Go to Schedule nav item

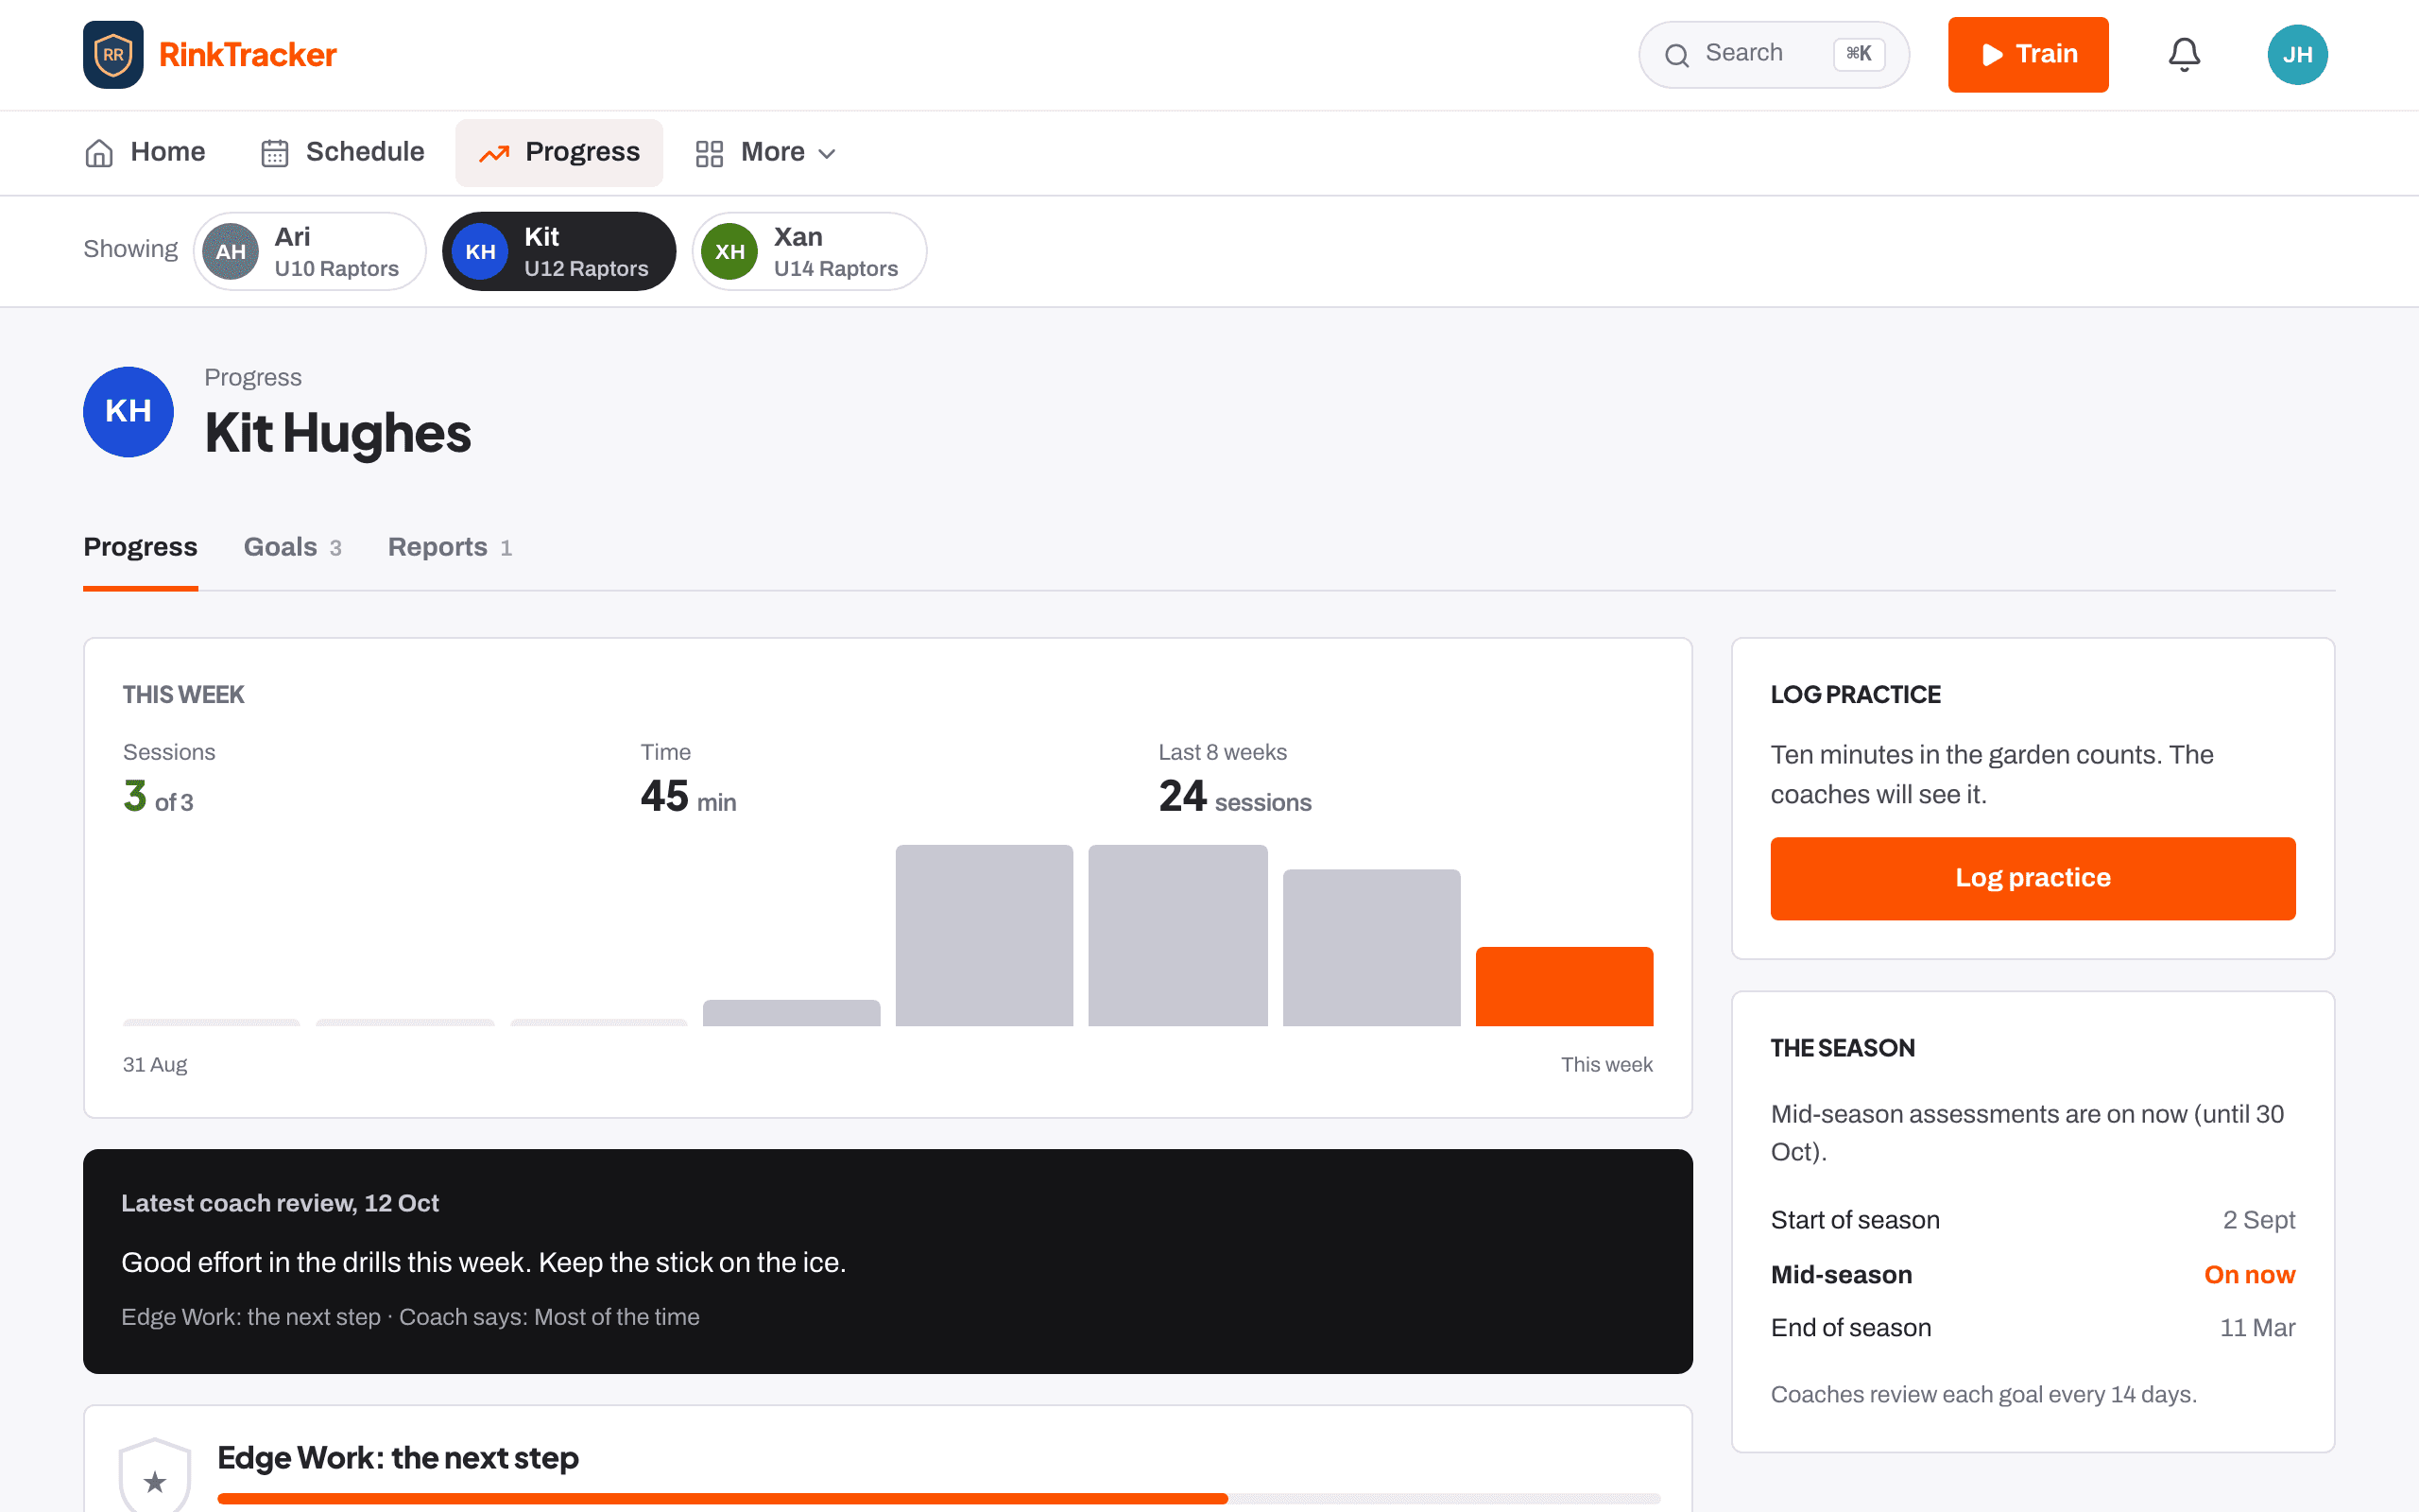click(343, 152)
